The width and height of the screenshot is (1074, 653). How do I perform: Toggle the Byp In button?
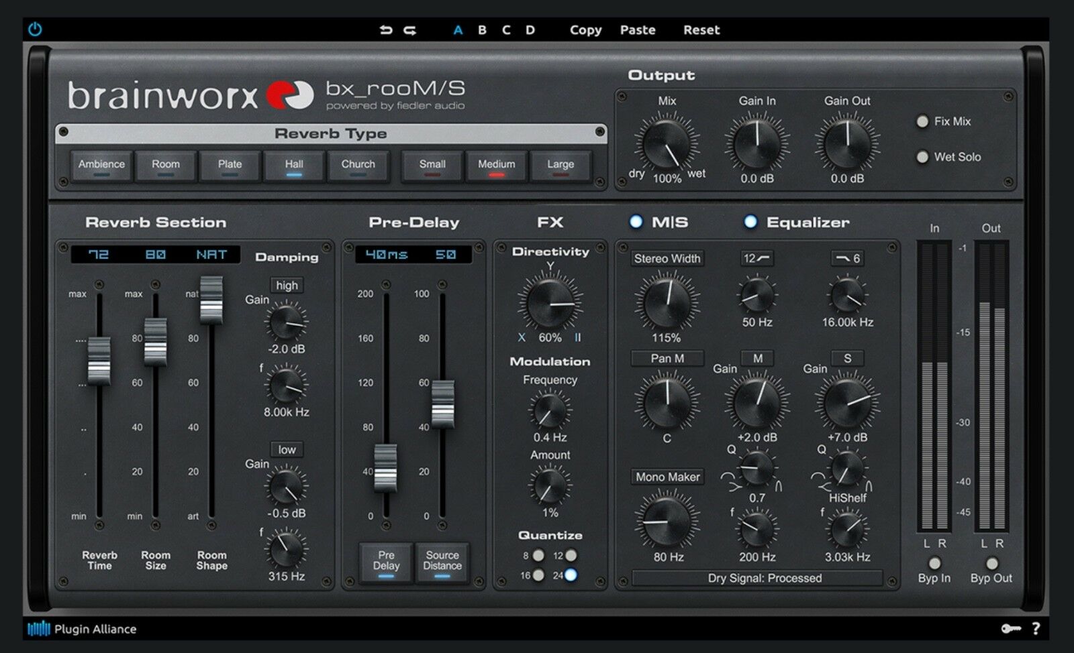tap(934, 563)
